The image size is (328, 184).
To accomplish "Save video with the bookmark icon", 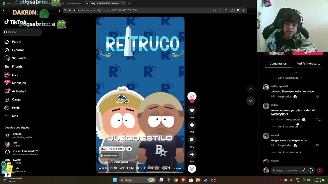I will pos(192,140).
